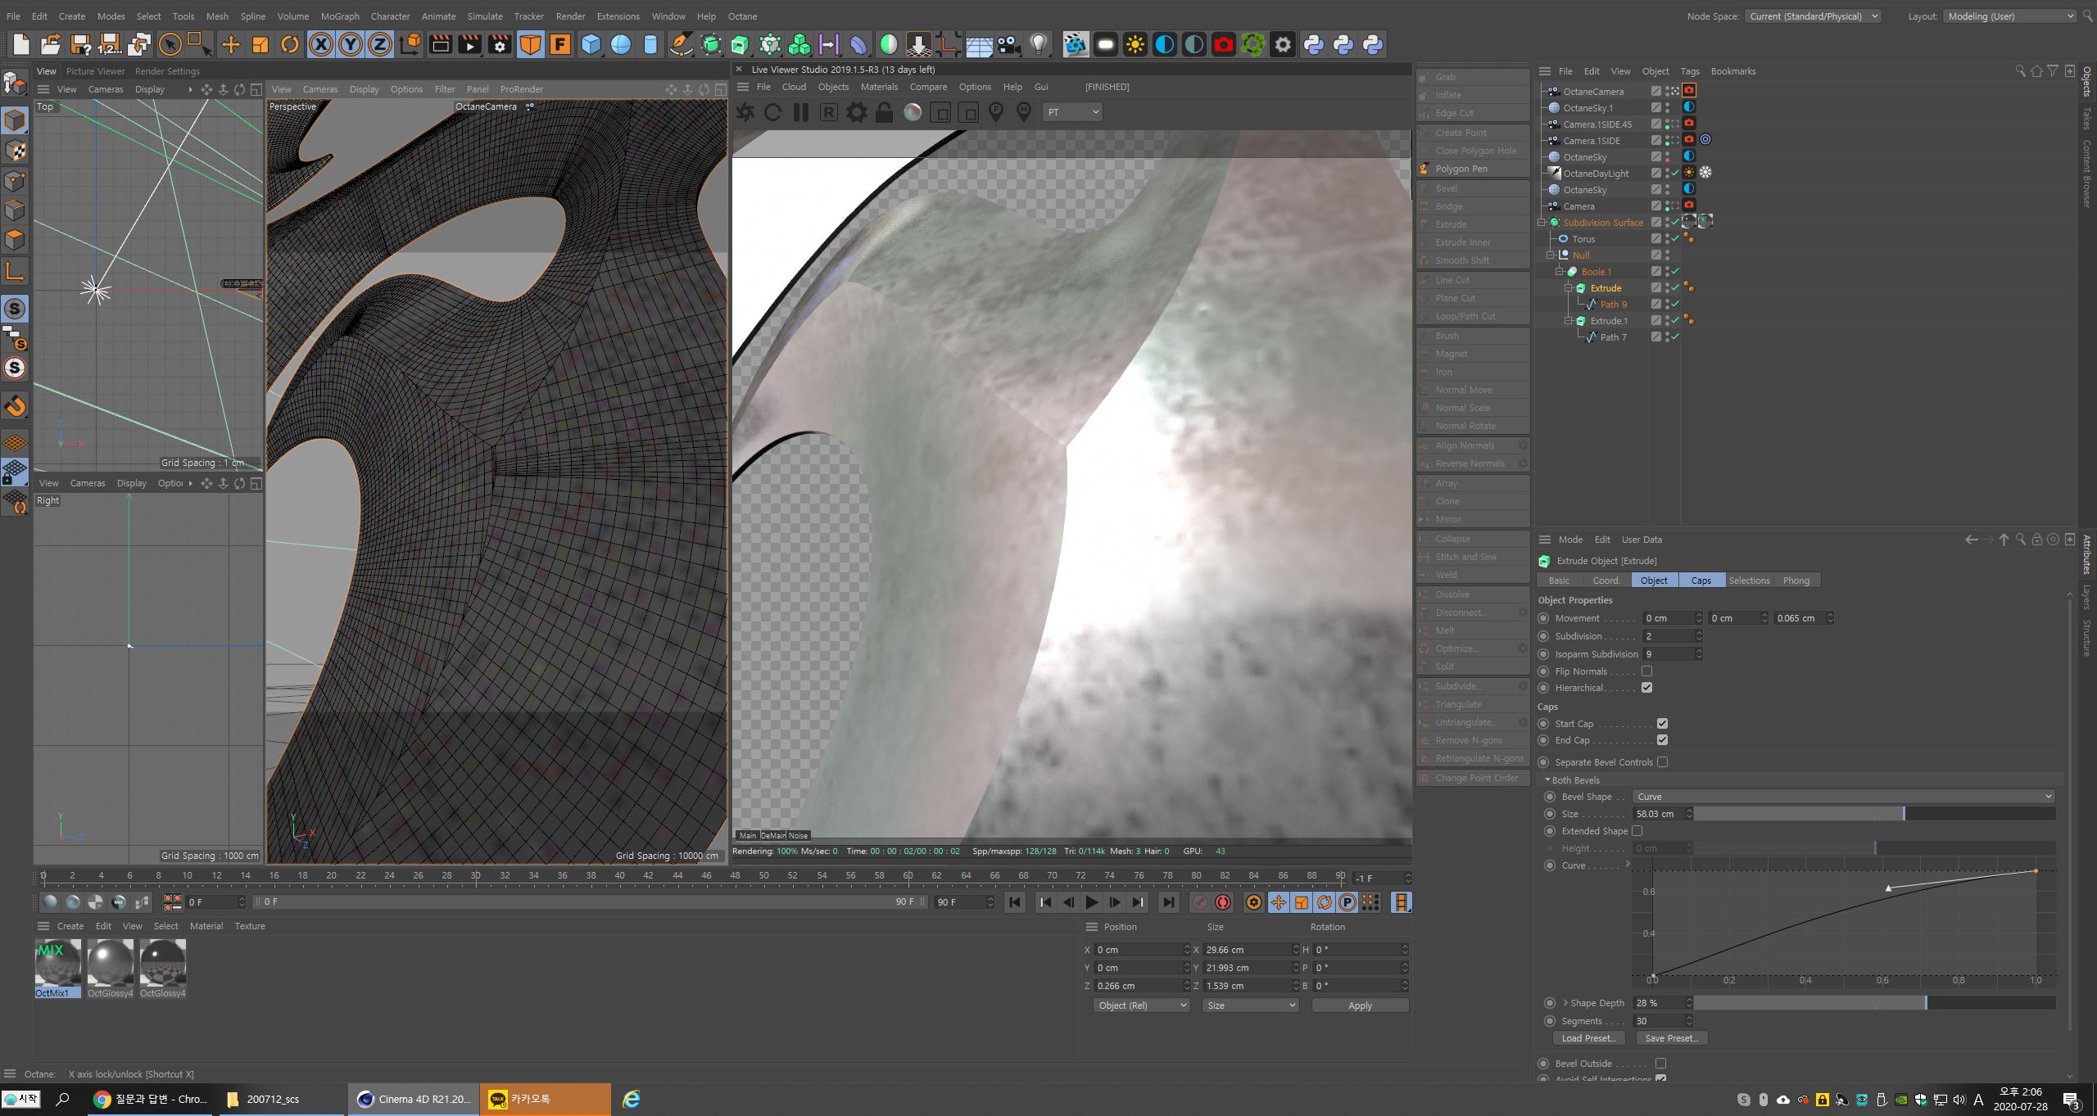Click the Texture mode icon in left sidebar
Screen dimensions: 2097x1116
[x=15, y=151]
